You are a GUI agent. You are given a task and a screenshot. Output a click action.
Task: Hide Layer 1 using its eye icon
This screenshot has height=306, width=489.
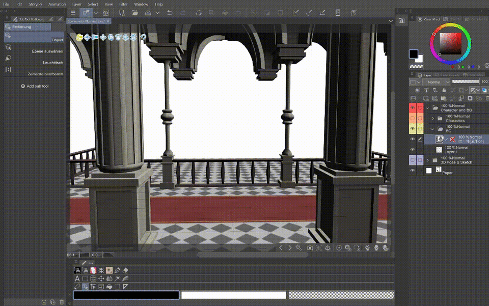(412, 150)
